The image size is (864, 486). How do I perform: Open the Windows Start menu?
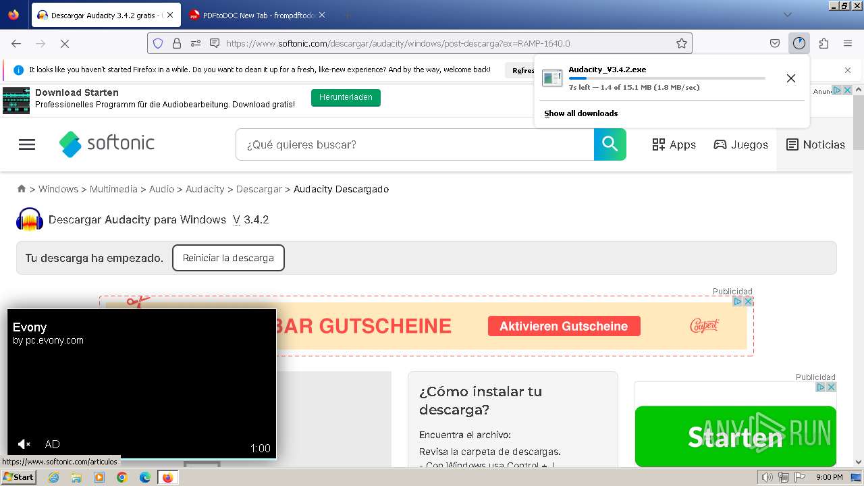point(18,477)
